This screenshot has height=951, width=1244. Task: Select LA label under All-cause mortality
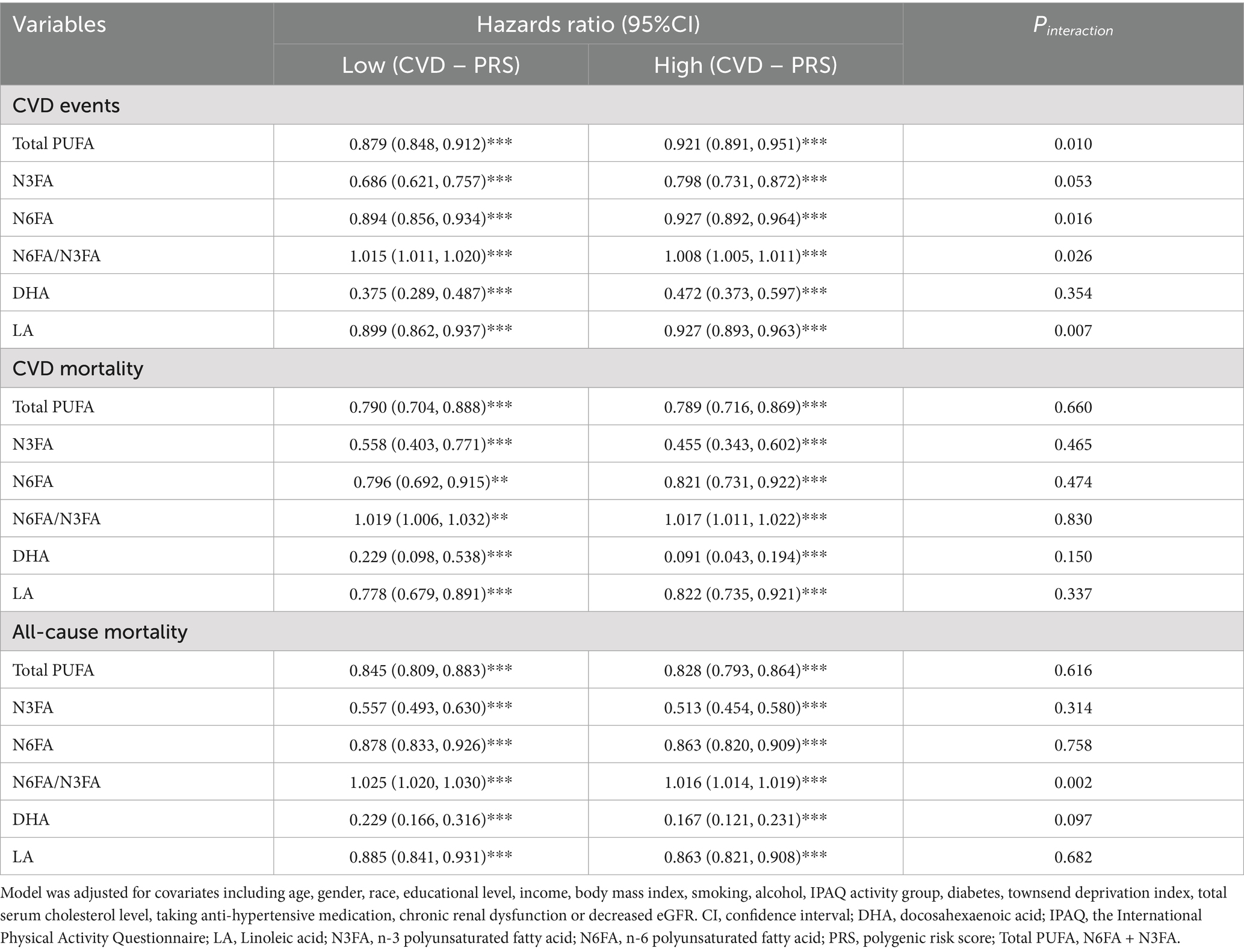tap(23, 857)
